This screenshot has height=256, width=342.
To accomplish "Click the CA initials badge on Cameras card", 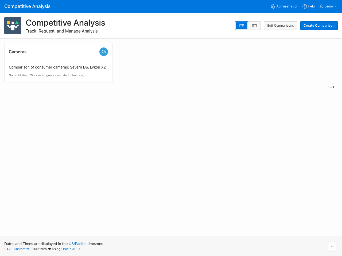I will 104,52.
